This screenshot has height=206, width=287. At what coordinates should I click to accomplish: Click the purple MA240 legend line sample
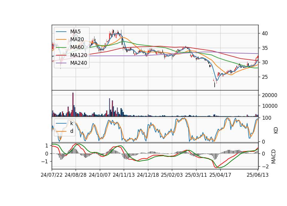click(61, 63)
